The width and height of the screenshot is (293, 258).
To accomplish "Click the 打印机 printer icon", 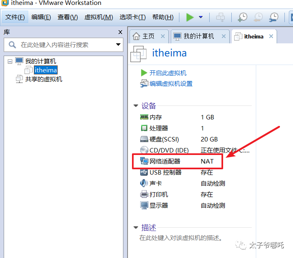I will coord(144,194).
